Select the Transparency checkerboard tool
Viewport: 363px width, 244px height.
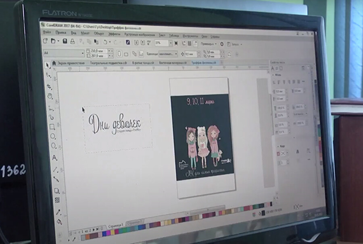[x=57, y=200]
